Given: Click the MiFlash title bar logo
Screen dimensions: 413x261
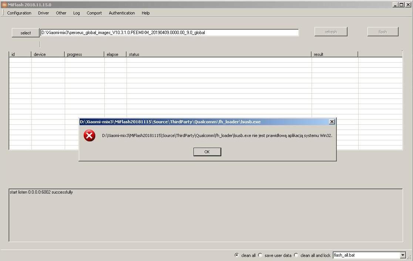Looking at the screenshot, I should [4, 4].
